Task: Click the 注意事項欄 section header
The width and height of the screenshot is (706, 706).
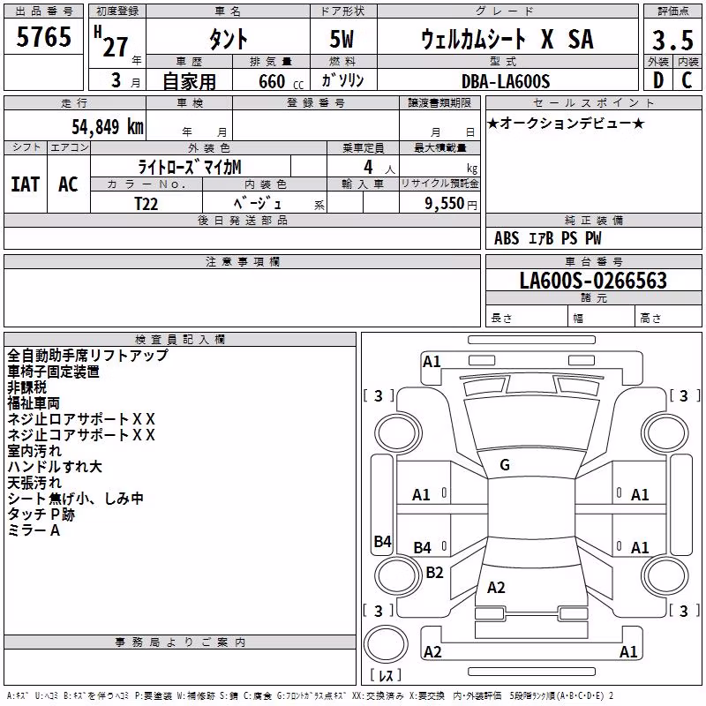Action: [242, 261]
